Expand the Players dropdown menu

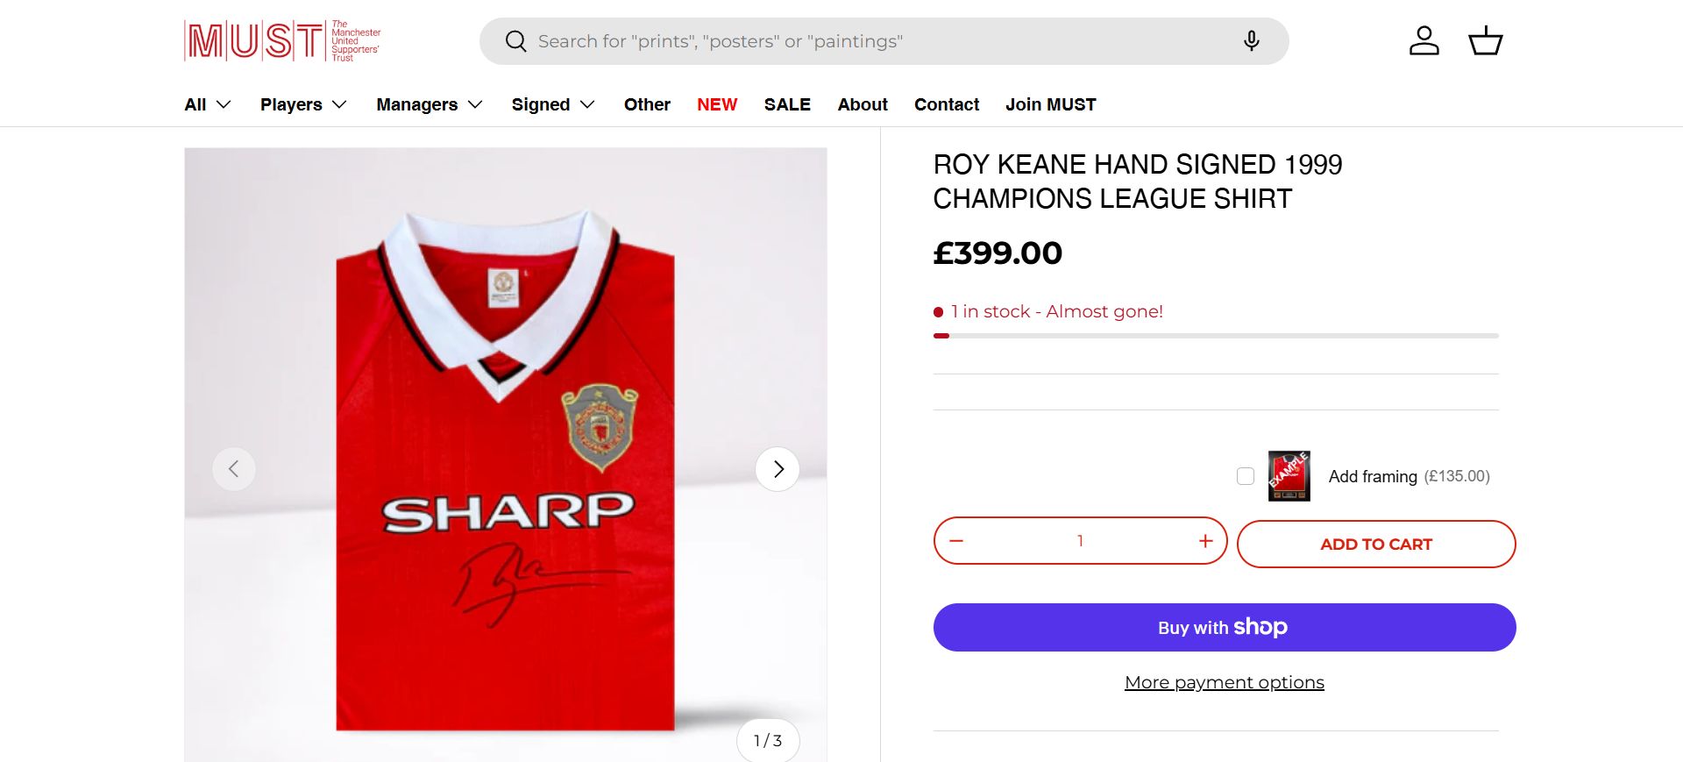click(303, 104)
